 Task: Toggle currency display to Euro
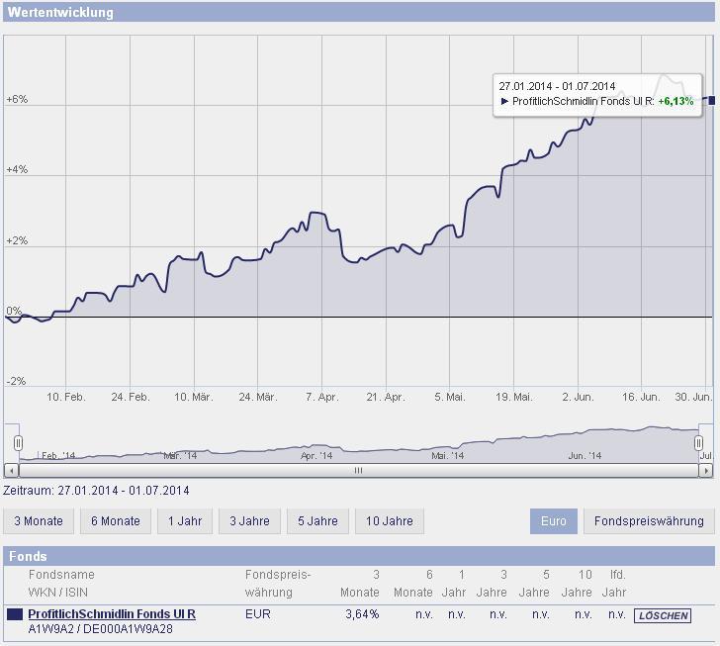click(553, 521)
